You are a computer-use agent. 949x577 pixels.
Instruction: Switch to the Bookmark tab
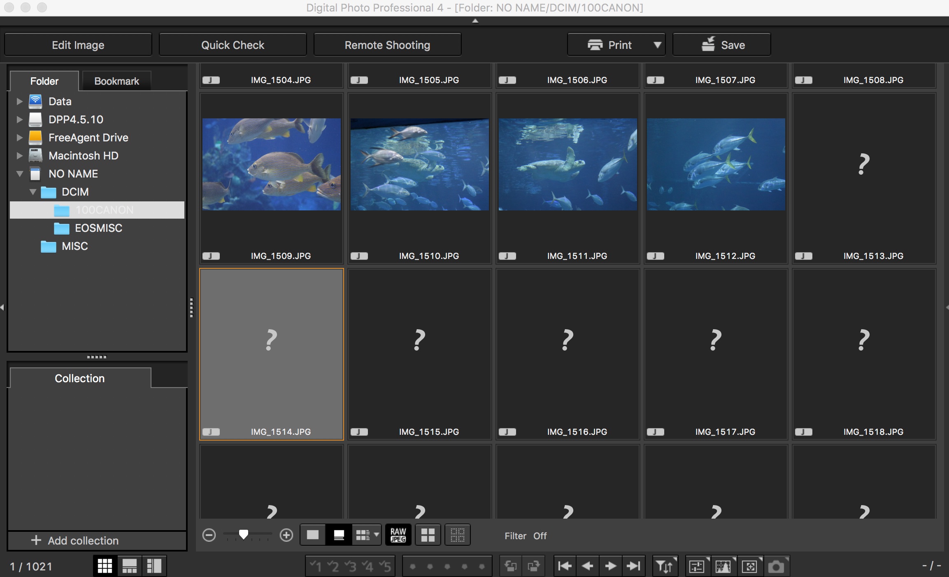116,81
